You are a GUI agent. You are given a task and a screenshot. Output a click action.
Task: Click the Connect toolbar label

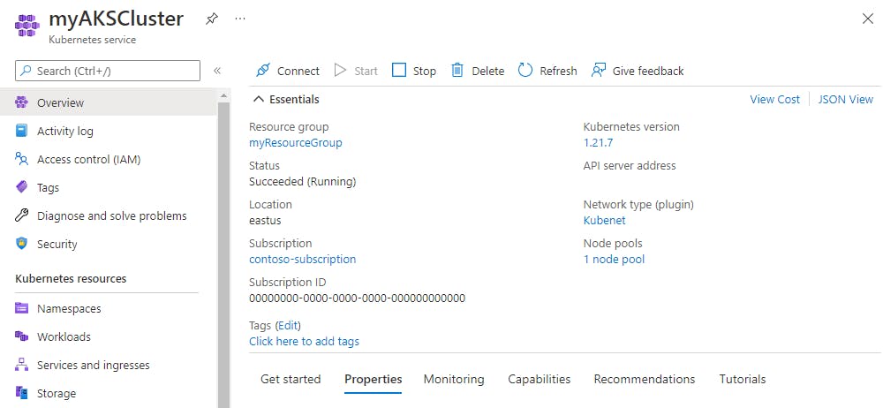click(x=298, y=71)
